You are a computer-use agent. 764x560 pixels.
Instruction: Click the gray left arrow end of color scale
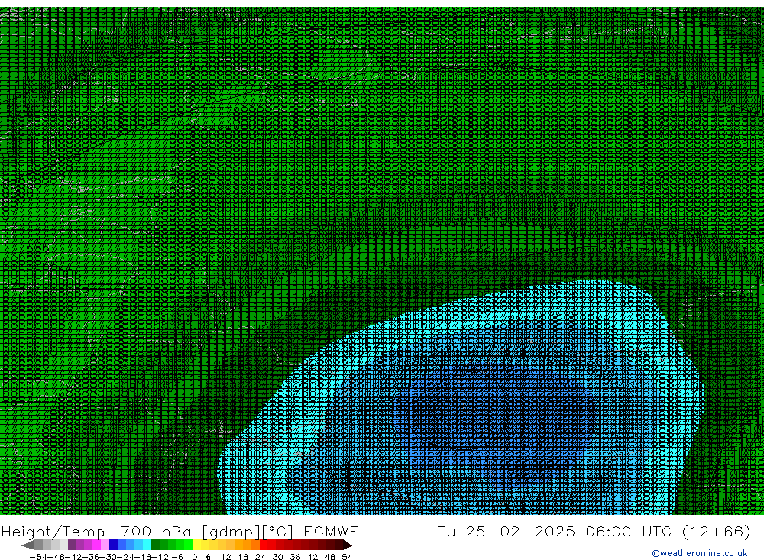28,545
